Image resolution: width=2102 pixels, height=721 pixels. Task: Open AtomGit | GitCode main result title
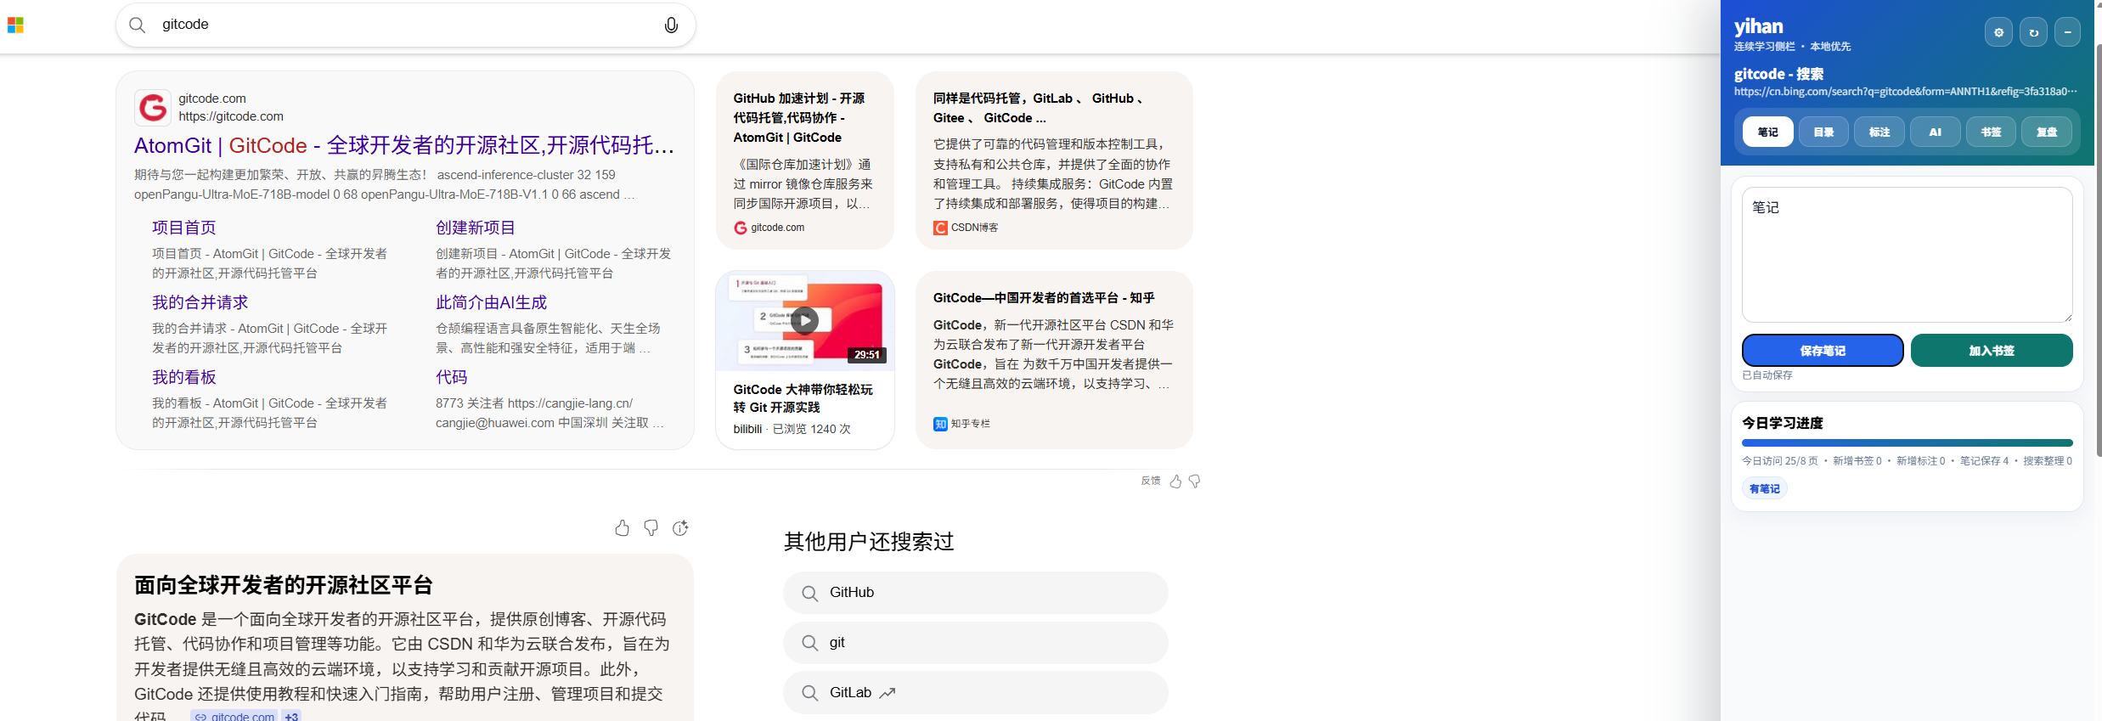point(404,146)
